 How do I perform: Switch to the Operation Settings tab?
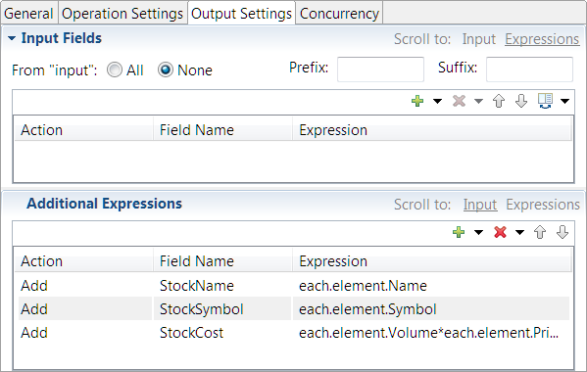point(122,14)
